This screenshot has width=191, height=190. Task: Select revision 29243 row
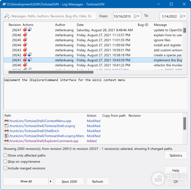pyautogui.click(x=93, y=50)
